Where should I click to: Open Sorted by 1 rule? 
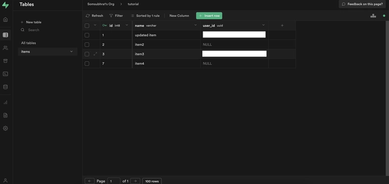(145, 16)
